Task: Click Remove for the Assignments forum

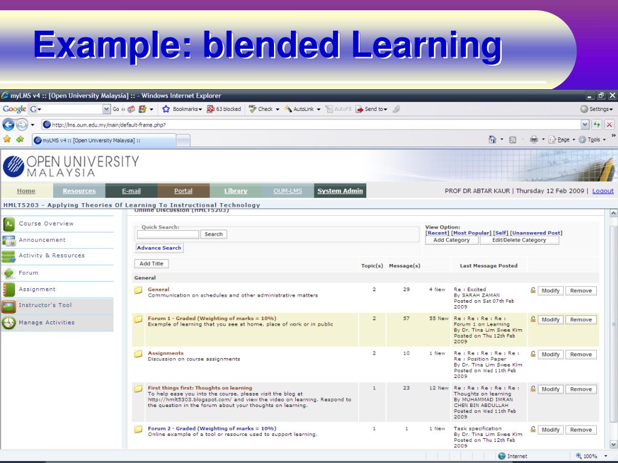Action: (581, 354)
